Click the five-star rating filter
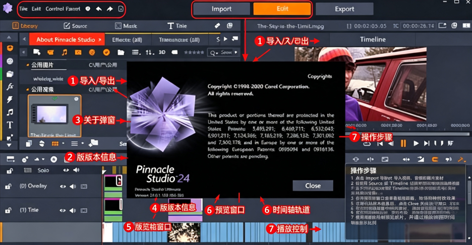Screen dimensions: 472x245 [194, 52]
